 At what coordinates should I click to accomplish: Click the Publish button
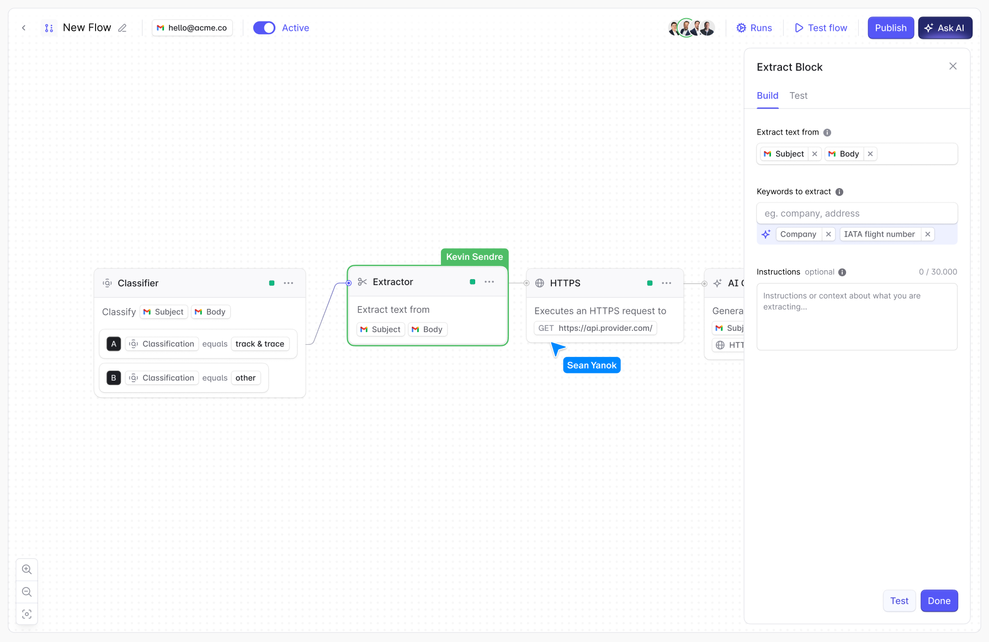click(x=890, y=28)
